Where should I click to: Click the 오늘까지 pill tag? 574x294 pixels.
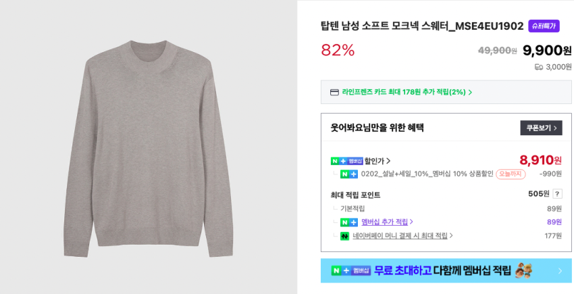click(511, 174)
